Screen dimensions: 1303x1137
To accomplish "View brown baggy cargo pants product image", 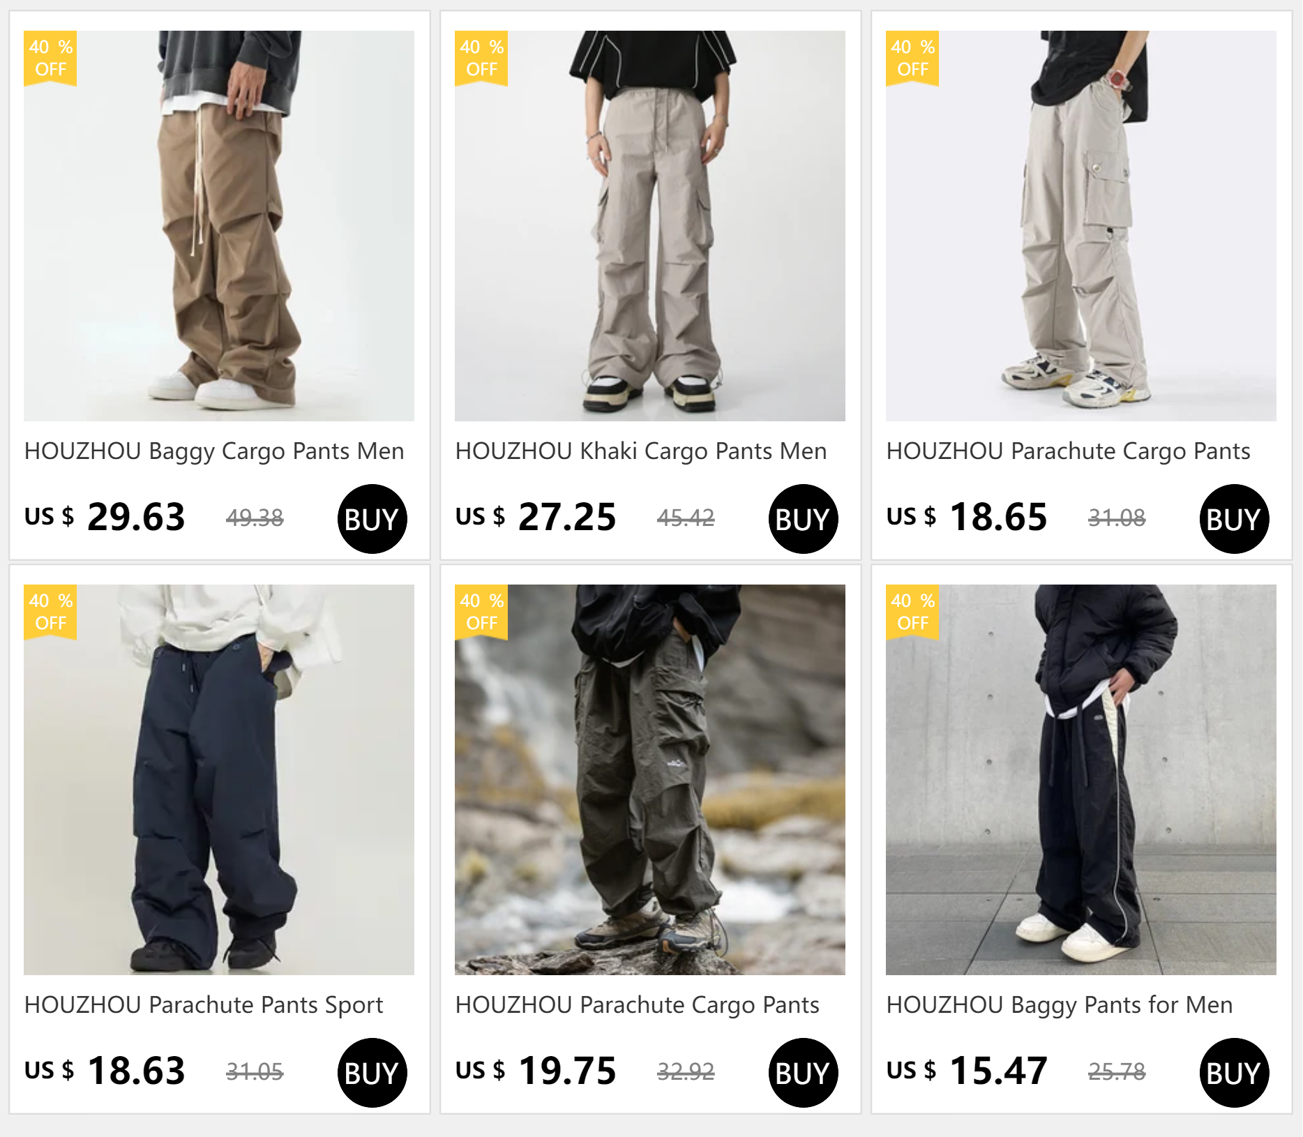I will click(219, 226).
